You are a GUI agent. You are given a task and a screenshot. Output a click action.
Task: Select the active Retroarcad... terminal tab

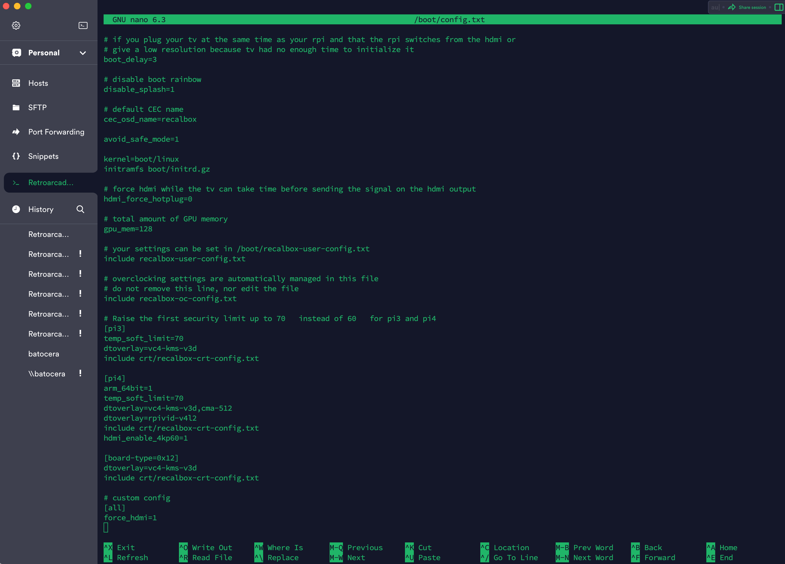50,183
